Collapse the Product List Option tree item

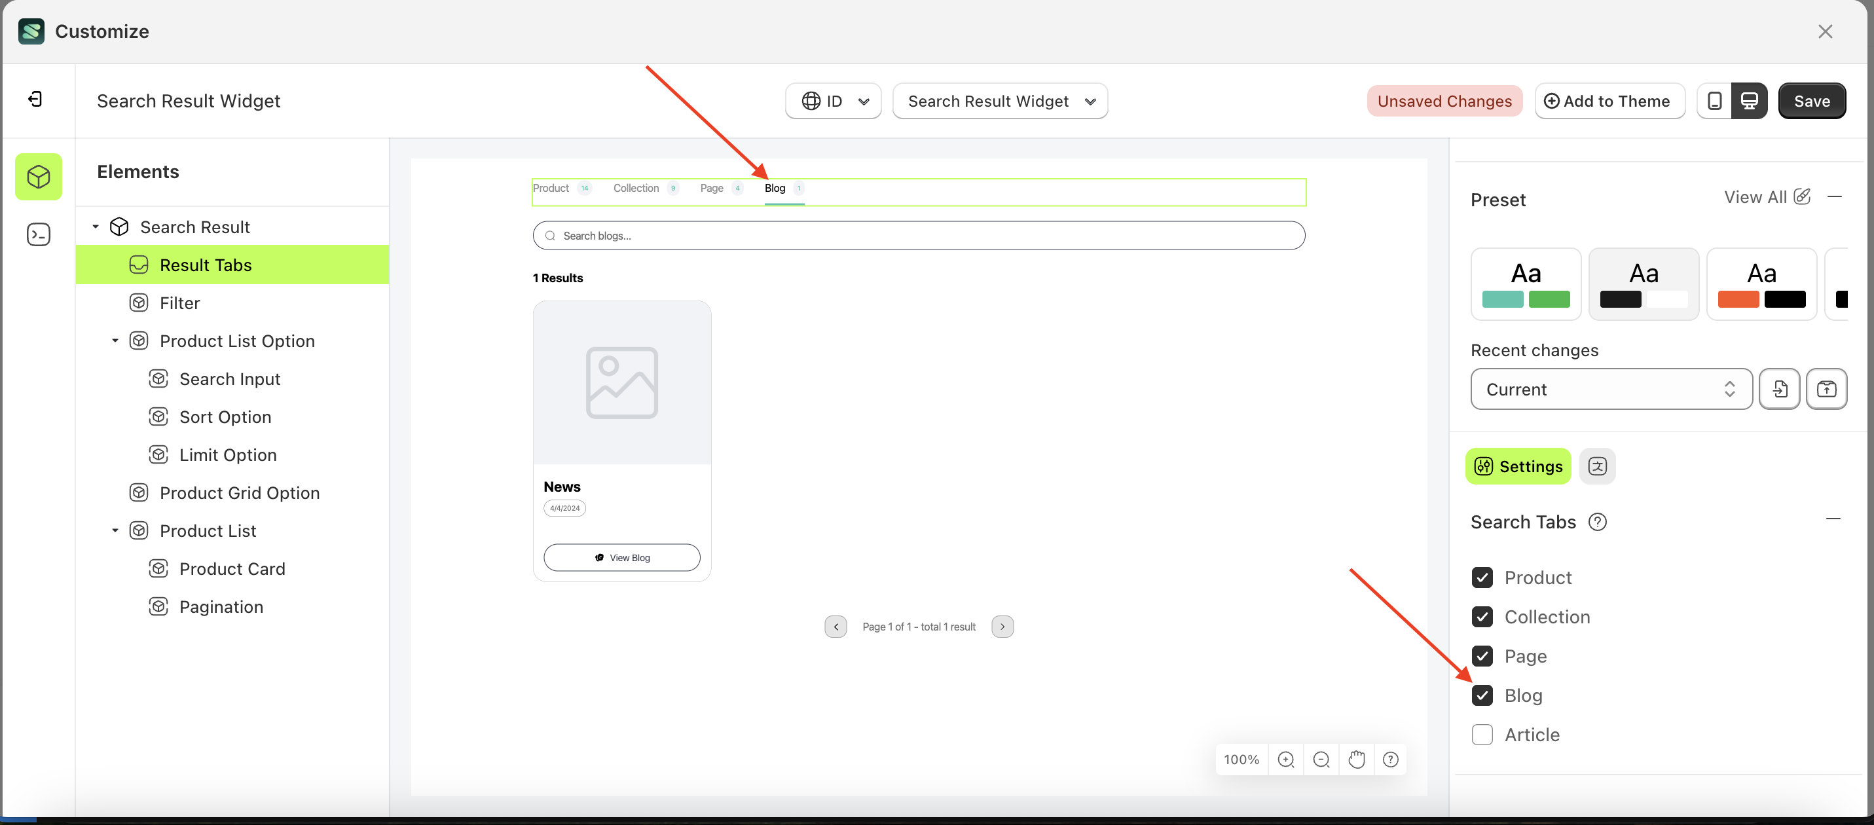[114, 340]
